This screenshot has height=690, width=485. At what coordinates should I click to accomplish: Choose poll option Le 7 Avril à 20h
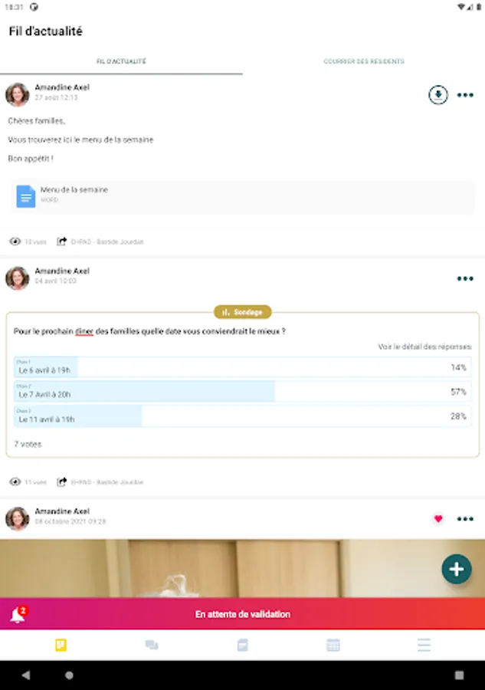243,391
